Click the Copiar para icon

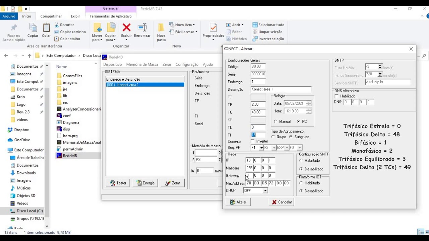(x=111, y=28)
